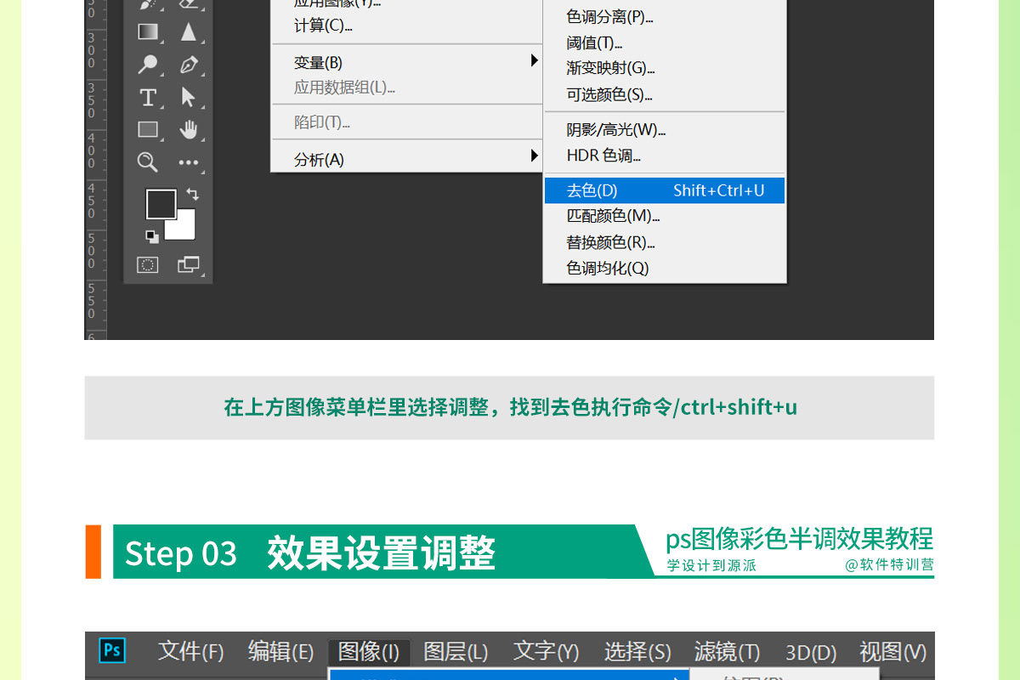The height and width of the screenshot is (680, 1020).
Task: Select the Gradient tool
Action: [148, 32]
